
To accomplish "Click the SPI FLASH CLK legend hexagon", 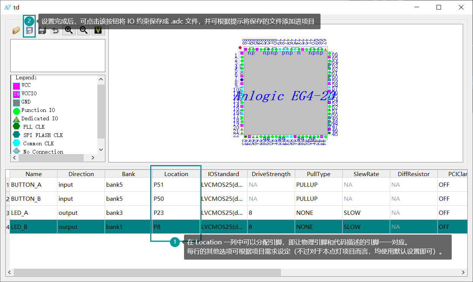I will pyautogui.click(x=16, y=135).
